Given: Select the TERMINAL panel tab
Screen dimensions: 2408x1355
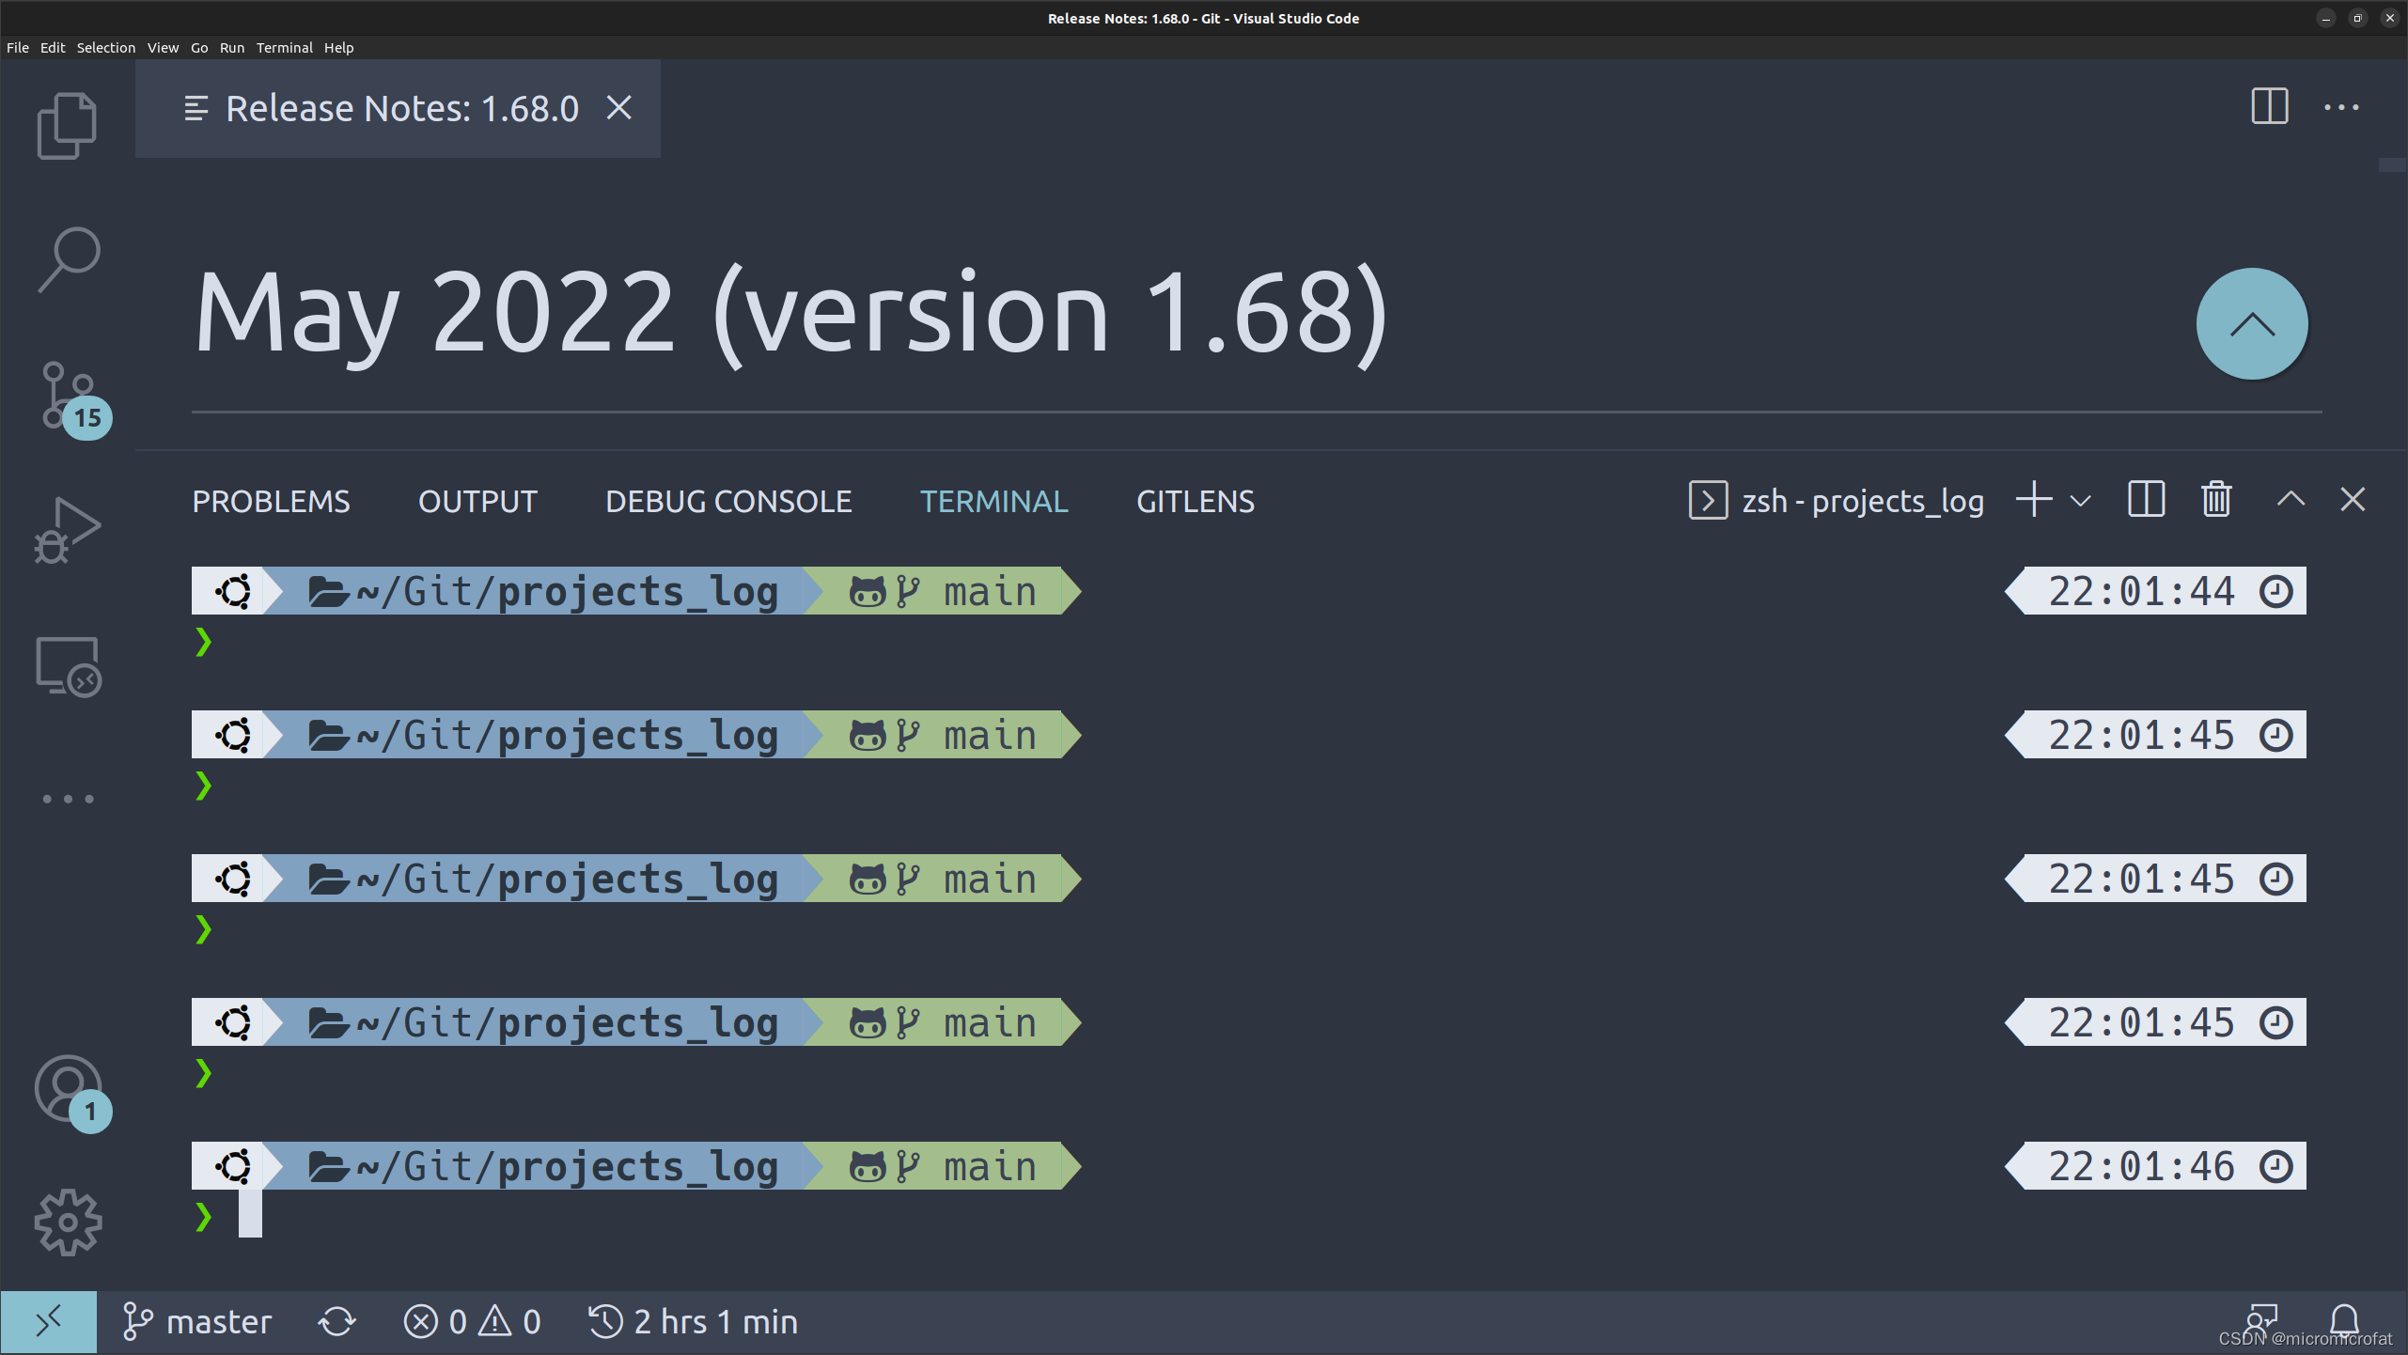Looking at the screenshot, I should point(993,502).
